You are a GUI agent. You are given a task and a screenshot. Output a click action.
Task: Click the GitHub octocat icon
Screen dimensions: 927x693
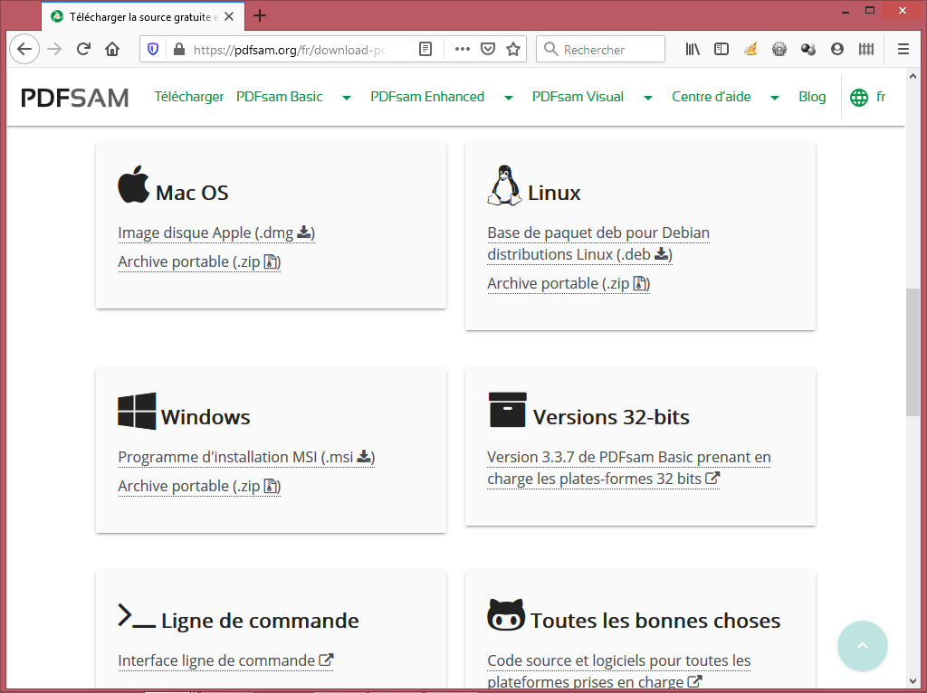click(x=506, y=614)
